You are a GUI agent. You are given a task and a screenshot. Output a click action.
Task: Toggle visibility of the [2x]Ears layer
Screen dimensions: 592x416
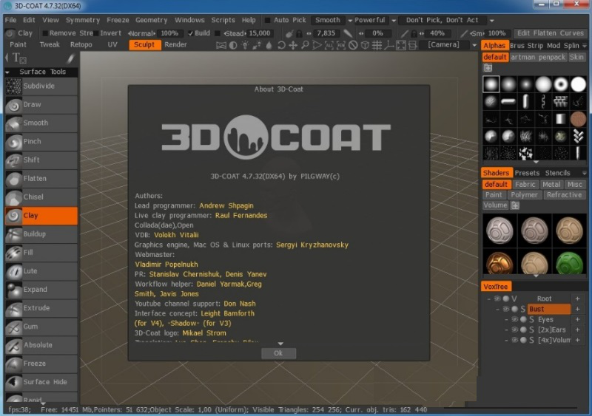[x=514, y=330]
